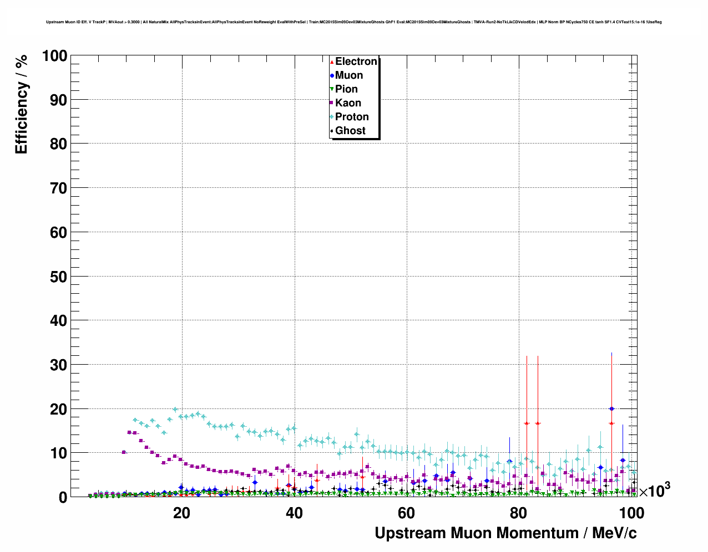Click the black Ghost legend marker
This screenshot has width=708, height=552.
point(332,131)
